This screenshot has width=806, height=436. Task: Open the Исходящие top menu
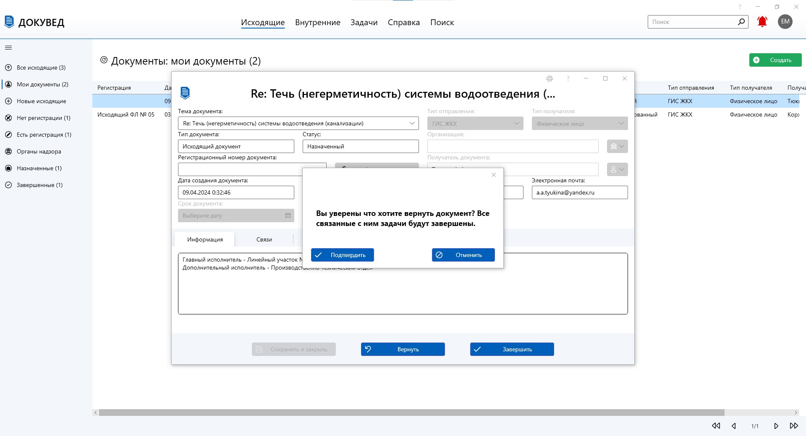click(x=263, y=22)
